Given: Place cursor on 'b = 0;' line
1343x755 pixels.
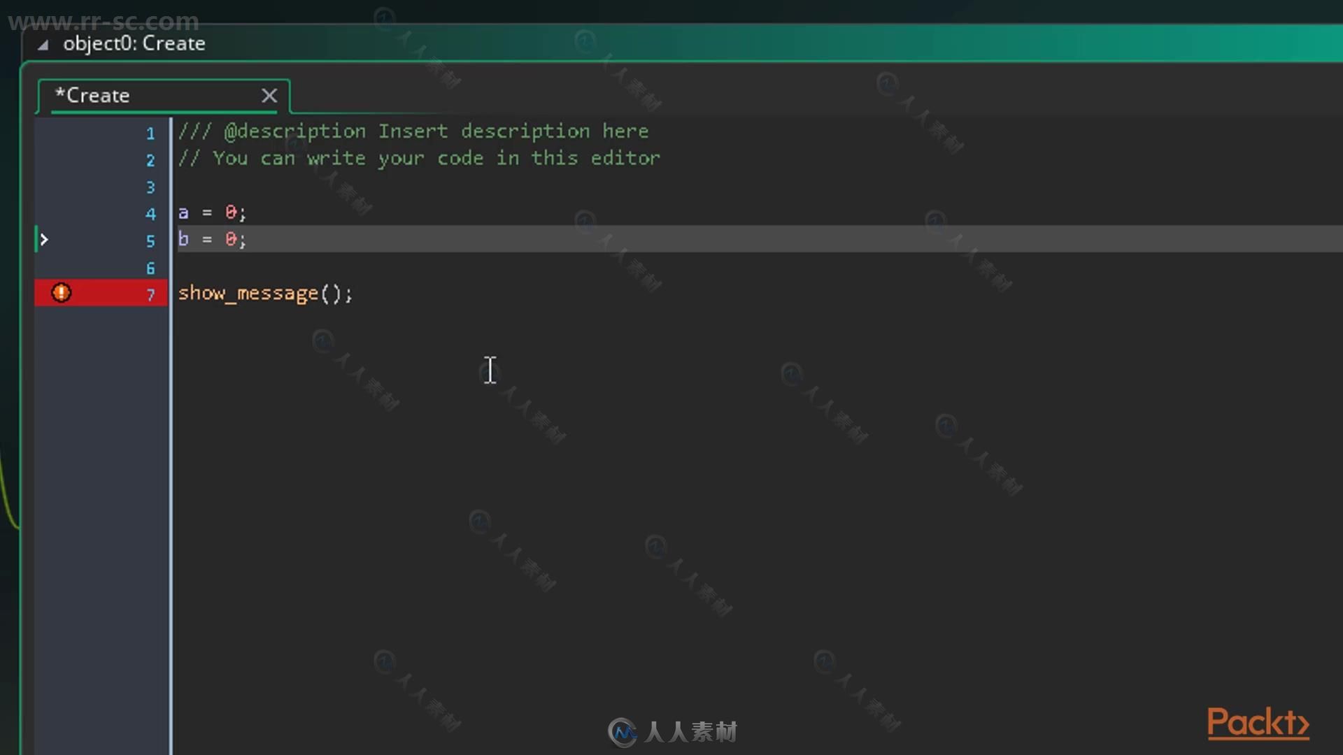Looking at the screenshot, I should coord(212,239).
